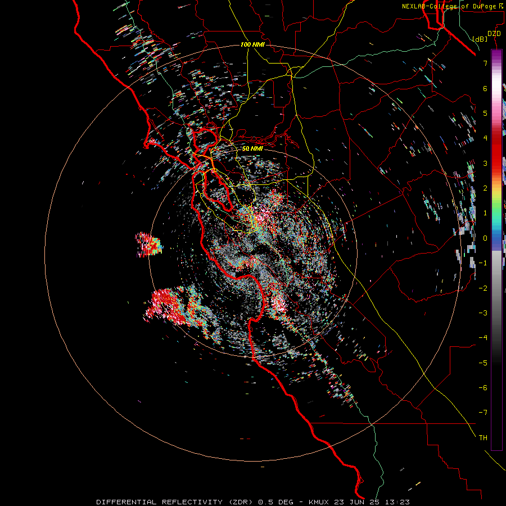Image resolution: width=506 pixels, height=506 pixels.
Task: Click the DIFFERENTIAL REFLECTIVITY (ZDR) caption text
Action: click(x=175, y=502)
